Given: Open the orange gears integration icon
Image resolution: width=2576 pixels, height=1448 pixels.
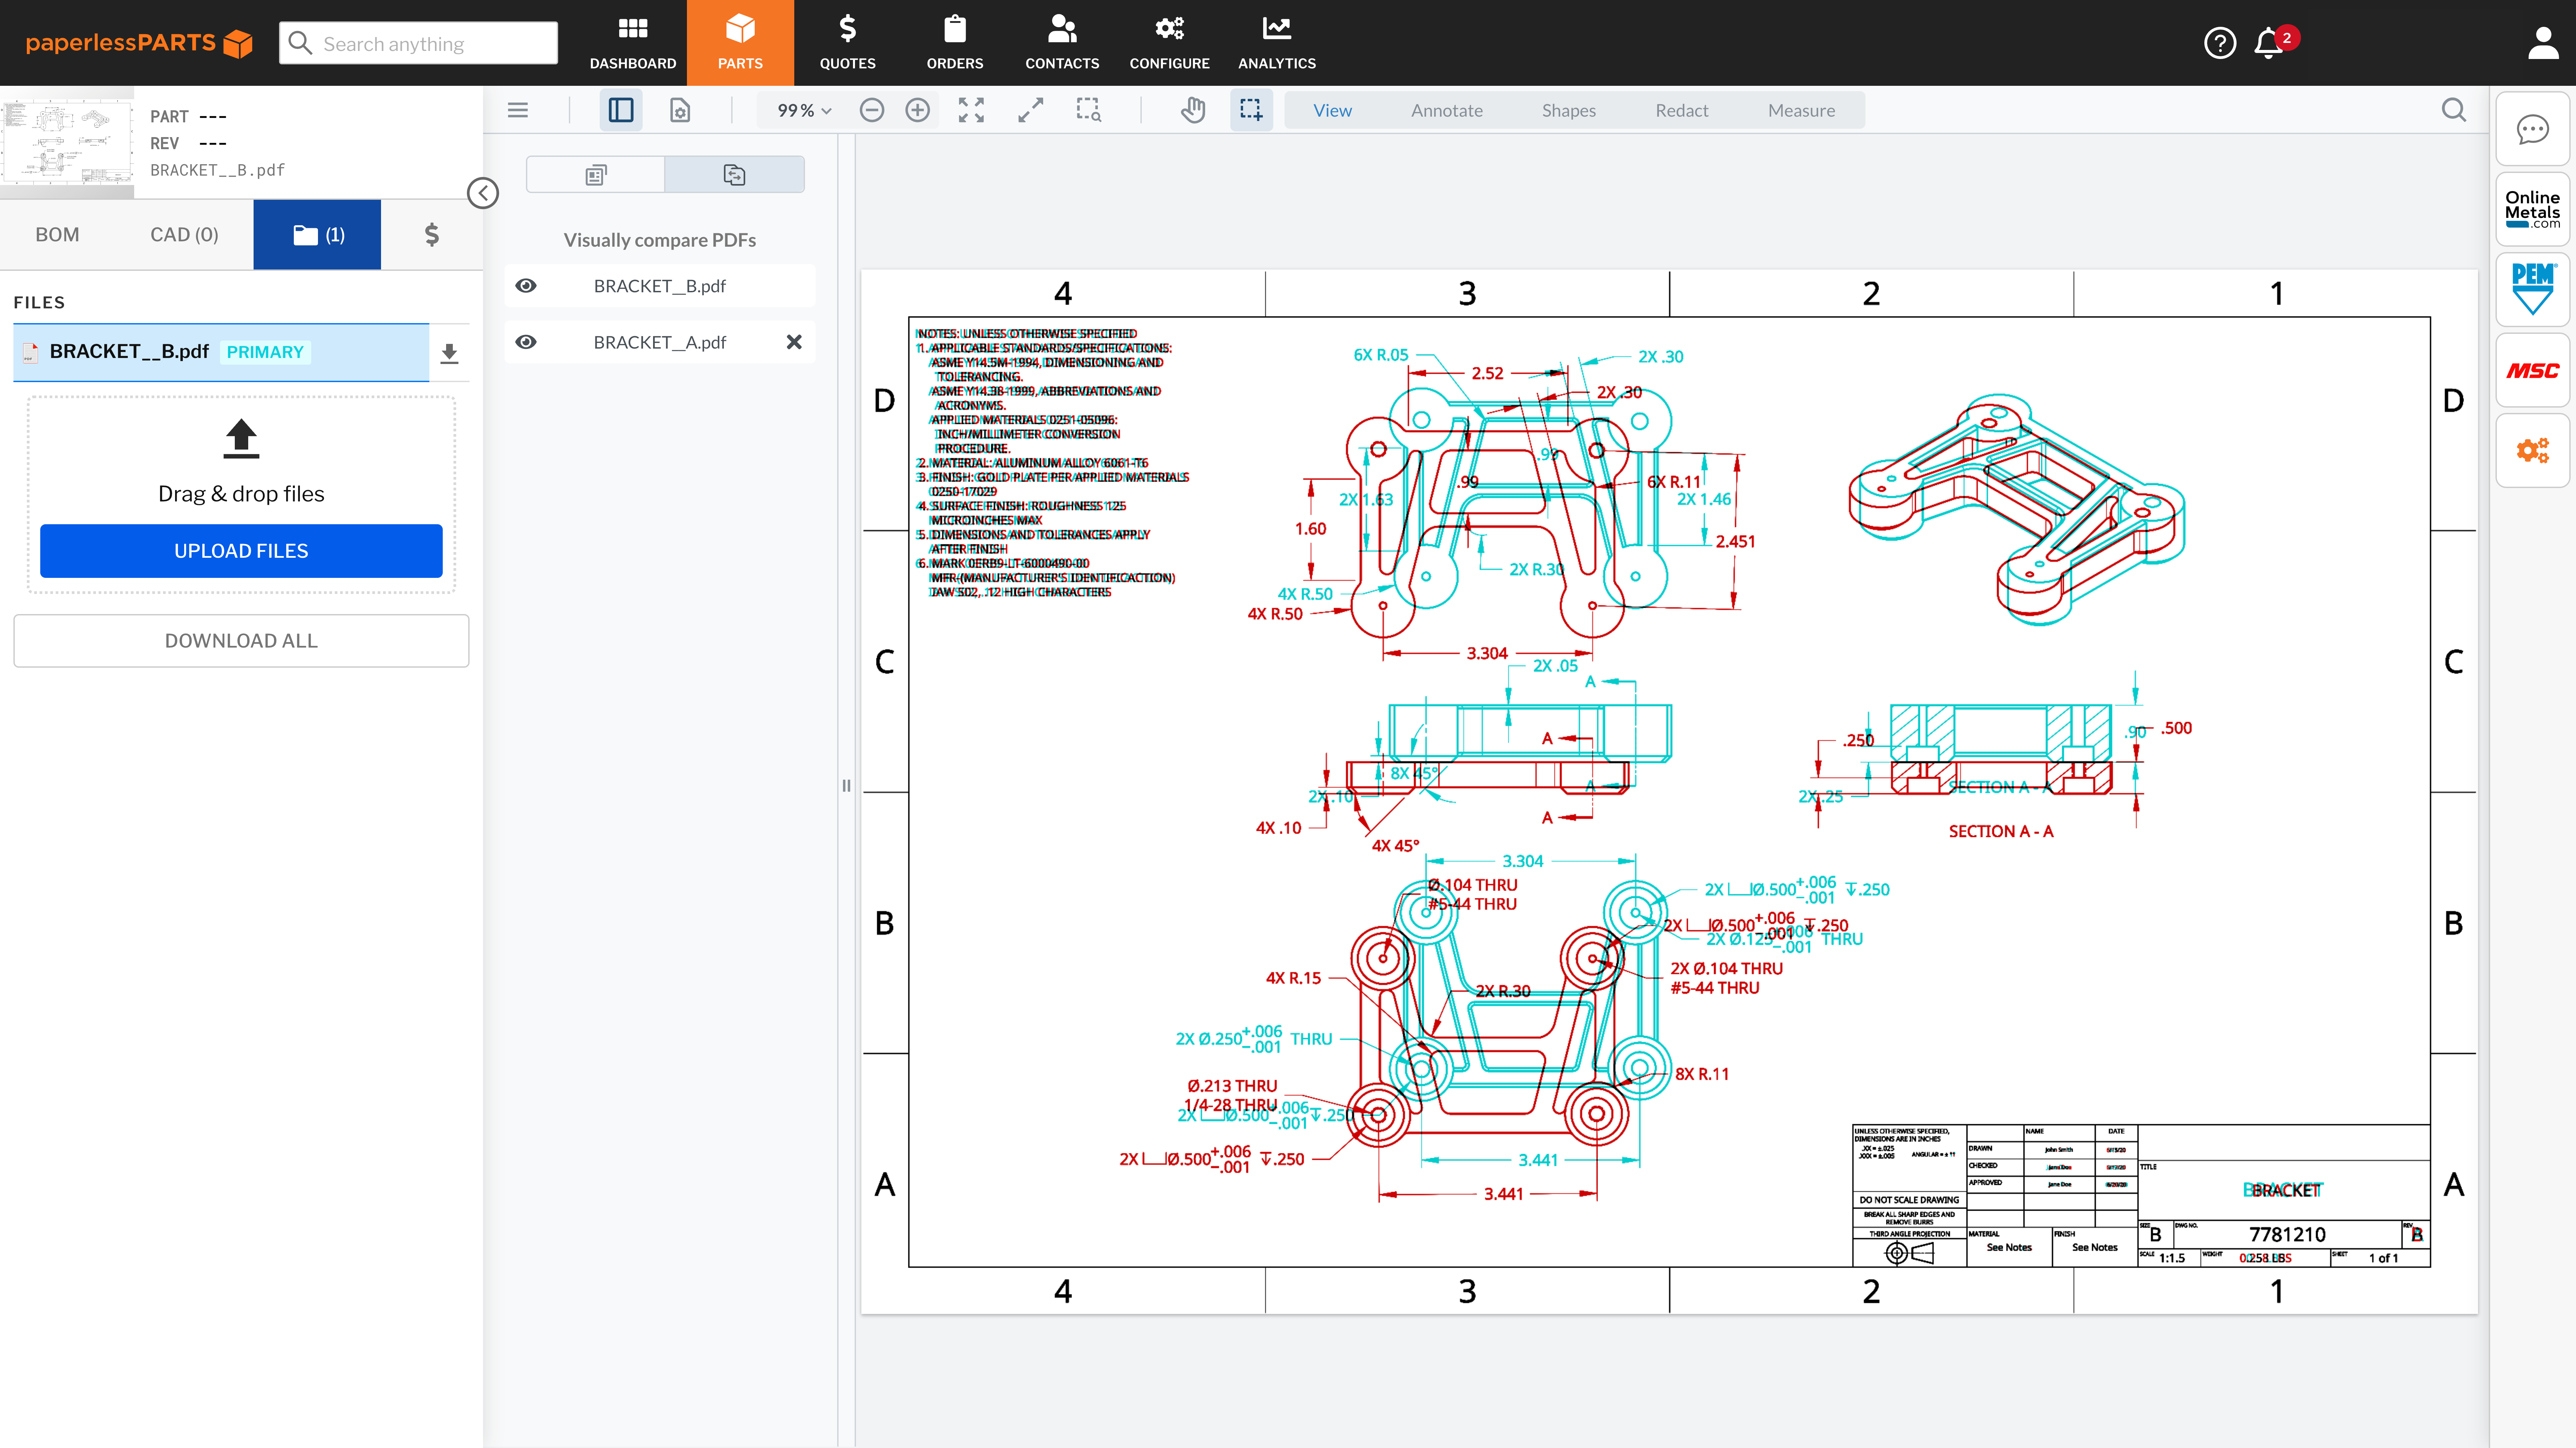Looking at the screenshot, I should pyautogui.click(x=2532, y=451).
